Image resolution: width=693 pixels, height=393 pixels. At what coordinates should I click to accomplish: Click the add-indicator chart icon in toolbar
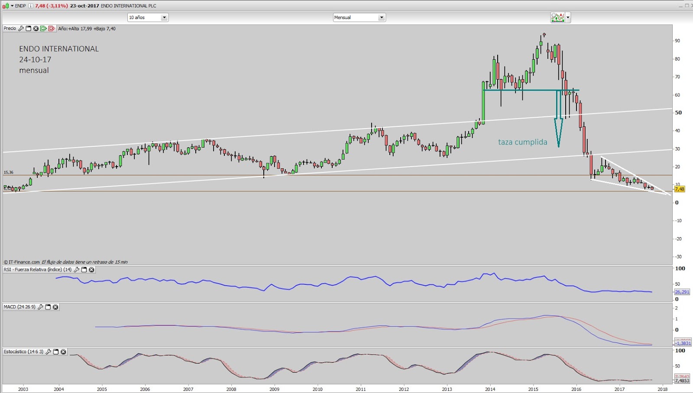click(x=558, y=17)
